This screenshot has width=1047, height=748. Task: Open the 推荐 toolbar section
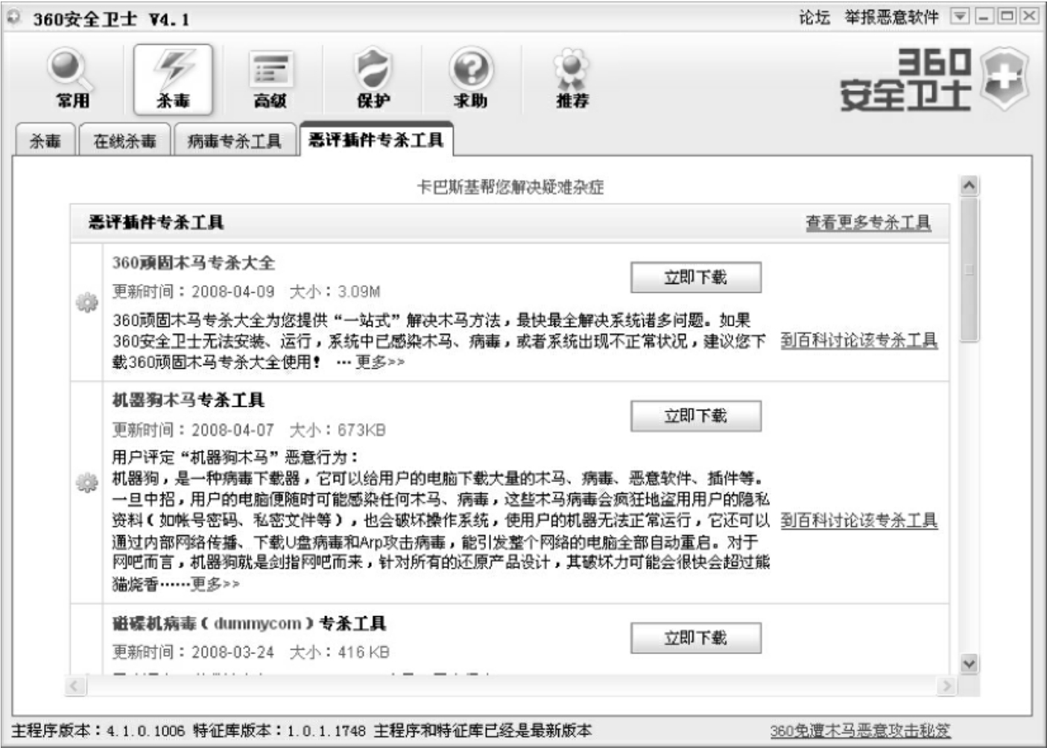pyautogui.click(x=572, y=79)
